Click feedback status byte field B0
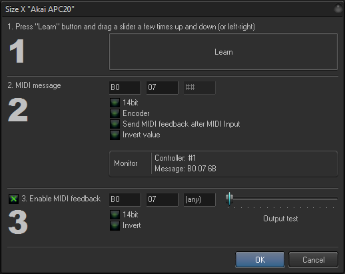 pyautogui.click(x=125, y=199)
